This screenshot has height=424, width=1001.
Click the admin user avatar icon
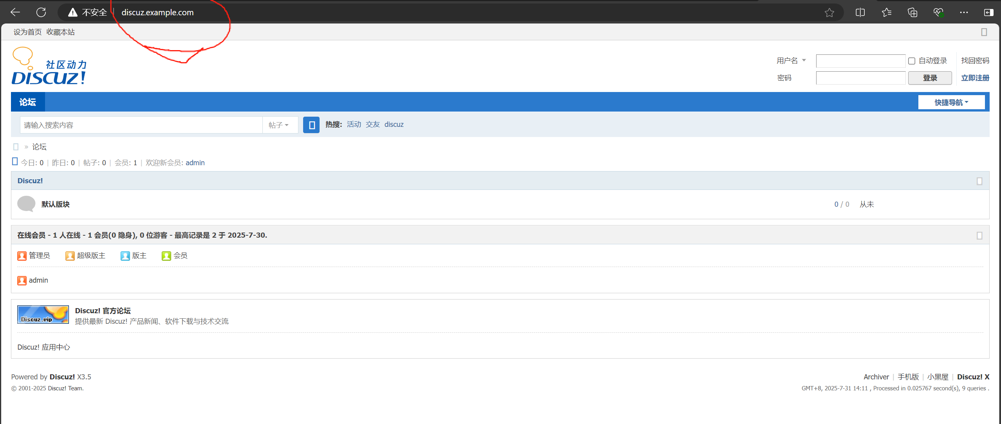[x=22, y=280]
